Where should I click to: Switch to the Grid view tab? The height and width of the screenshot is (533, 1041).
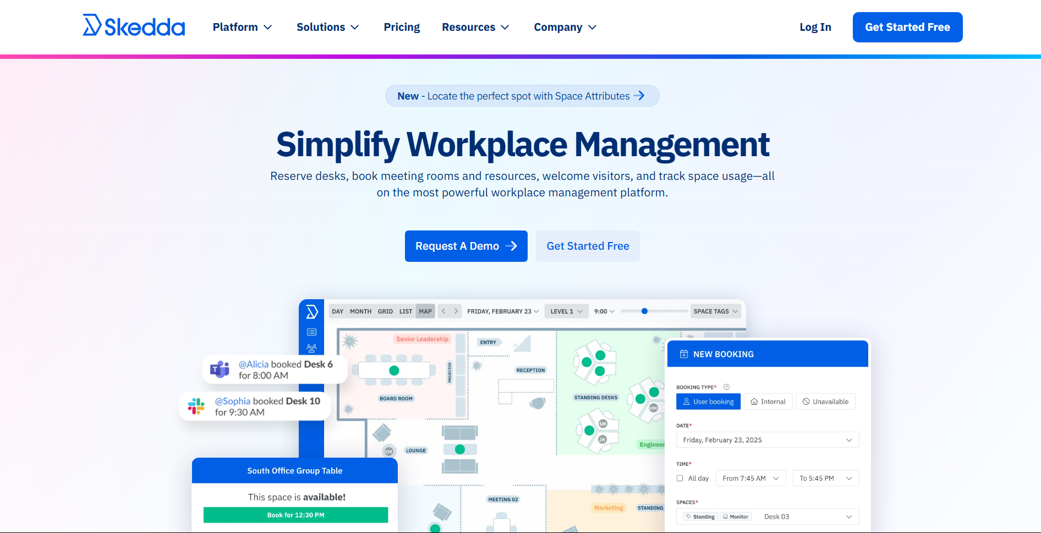[385, 311]
